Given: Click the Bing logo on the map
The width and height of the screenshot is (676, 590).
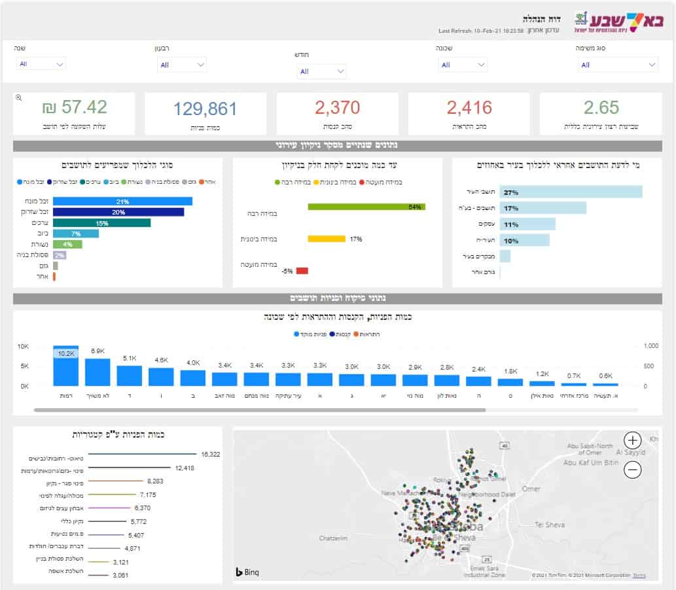Looking at the screenshot, I should point(247,572).
